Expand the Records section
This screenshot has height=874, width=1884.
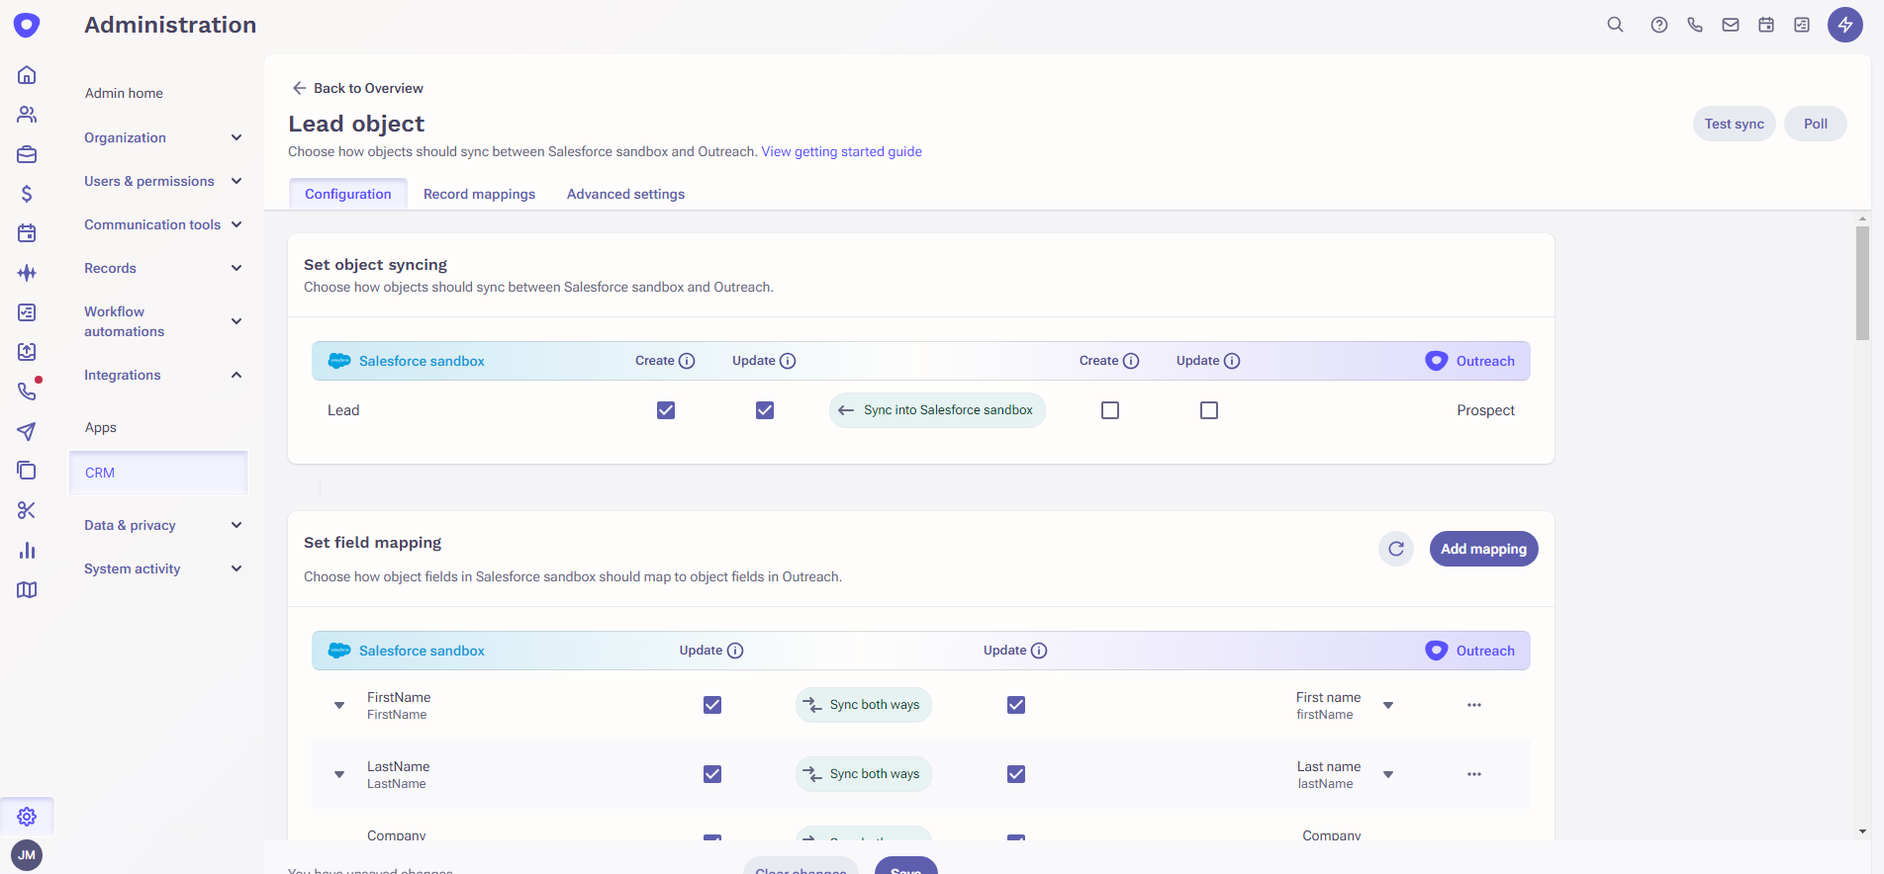tap(163, 268)
